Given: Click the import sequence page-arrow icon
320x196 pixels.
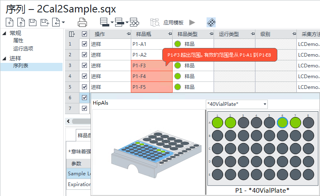Looking at the screenshot, I should [x=56, y=22].
